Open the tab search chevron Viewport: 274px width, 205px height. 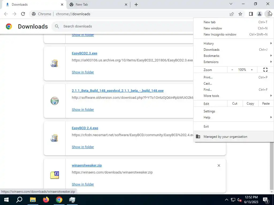[x=231, y=4]
